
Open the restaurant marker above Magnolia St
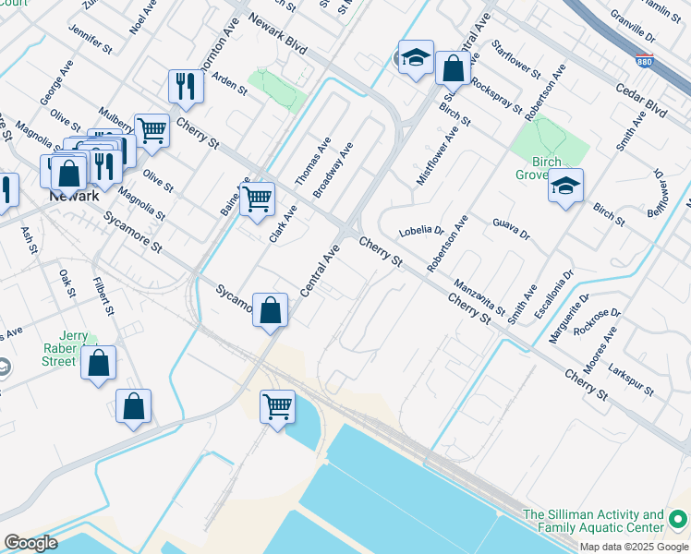104,168
